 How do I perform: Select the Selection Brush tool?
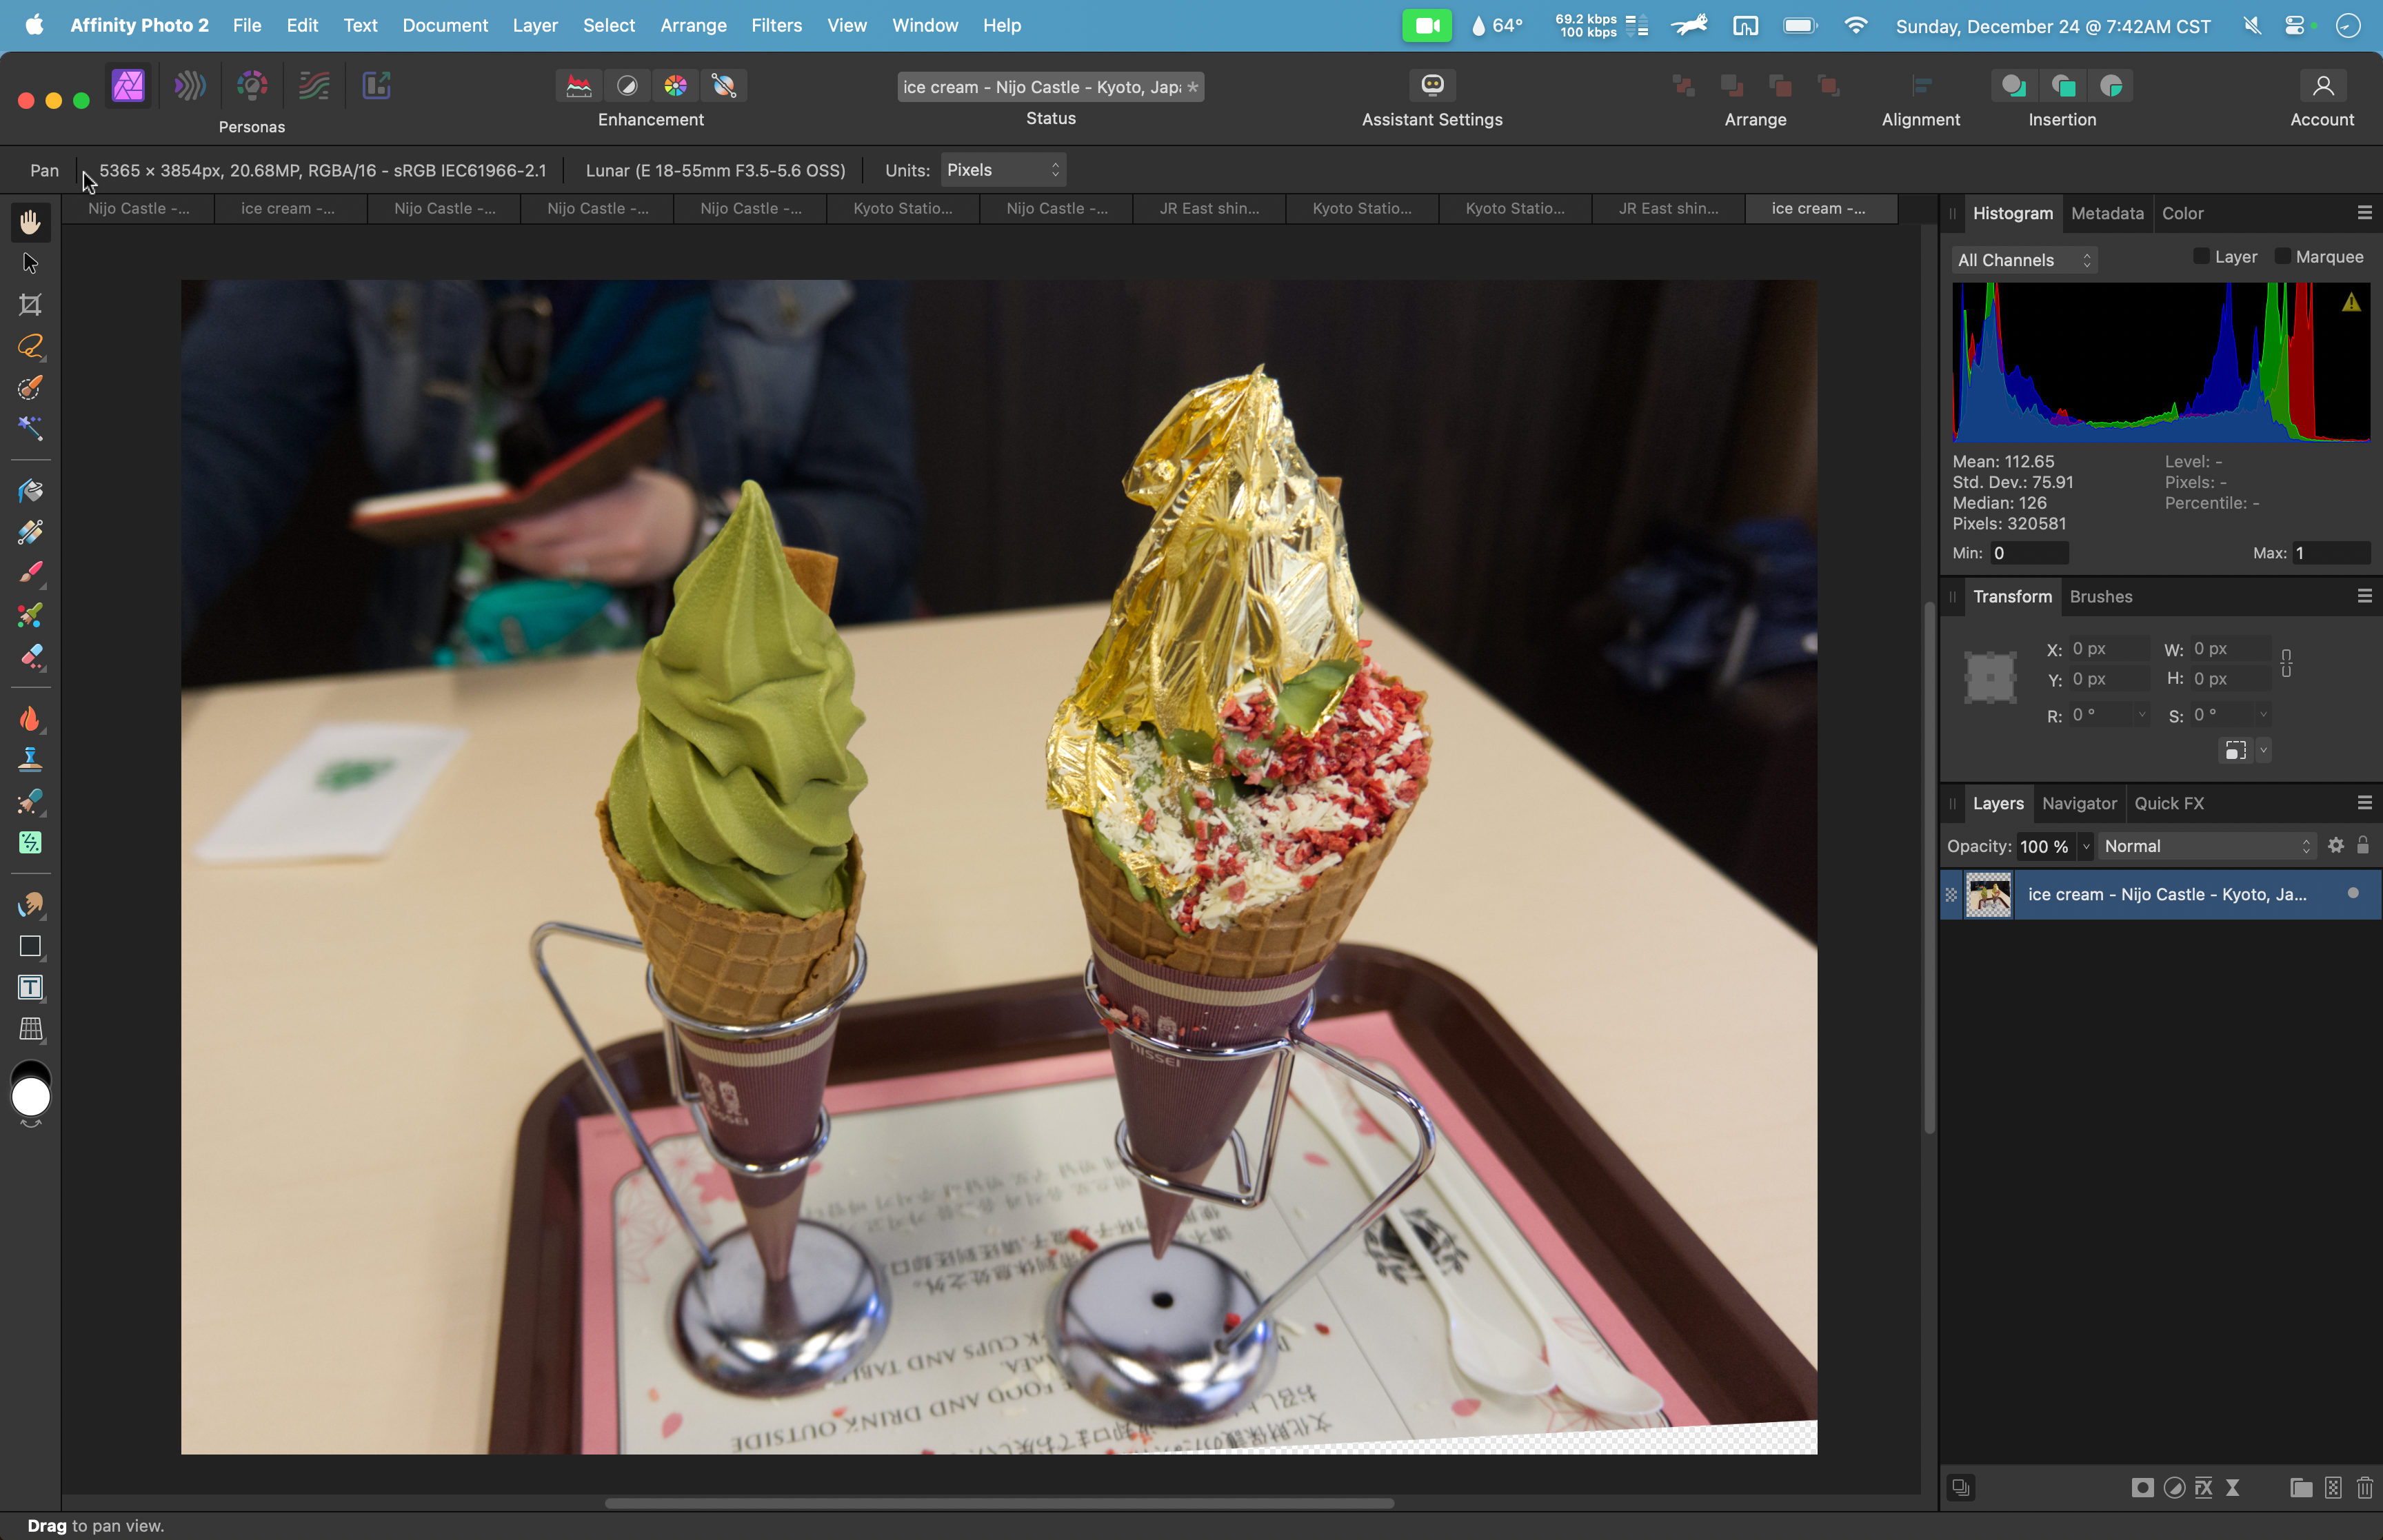click(30, 387)
